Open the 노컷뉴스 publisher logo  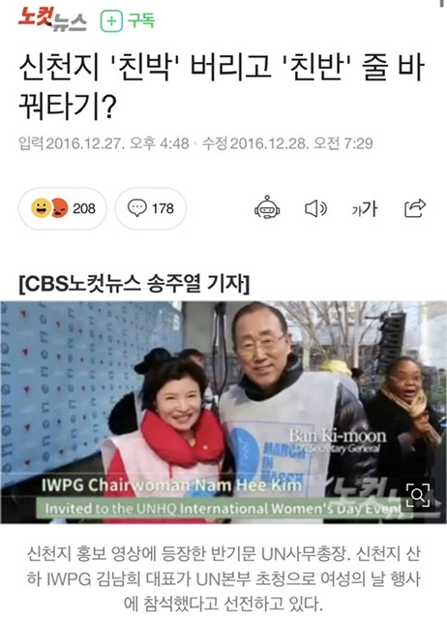(51, 19)
